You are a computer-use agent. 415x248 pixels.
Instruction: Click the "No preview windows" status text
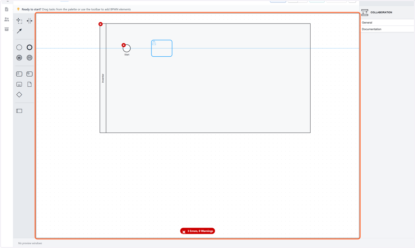coord(30,243)
